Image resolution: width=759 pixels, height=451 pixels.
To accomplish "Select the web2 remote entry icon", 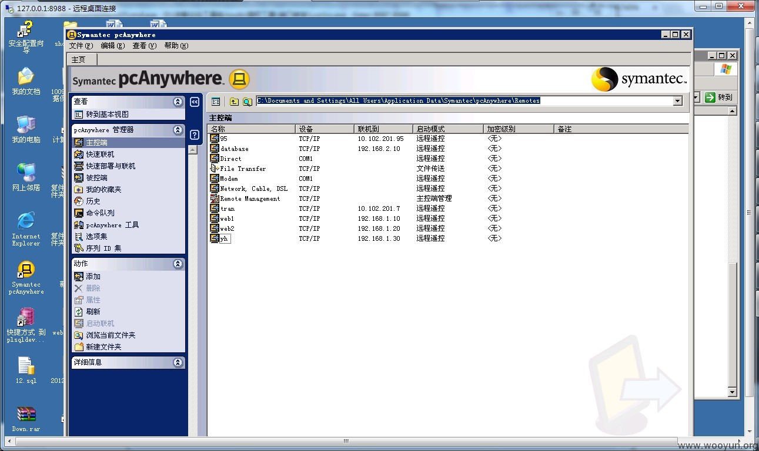I will (215, 228).
